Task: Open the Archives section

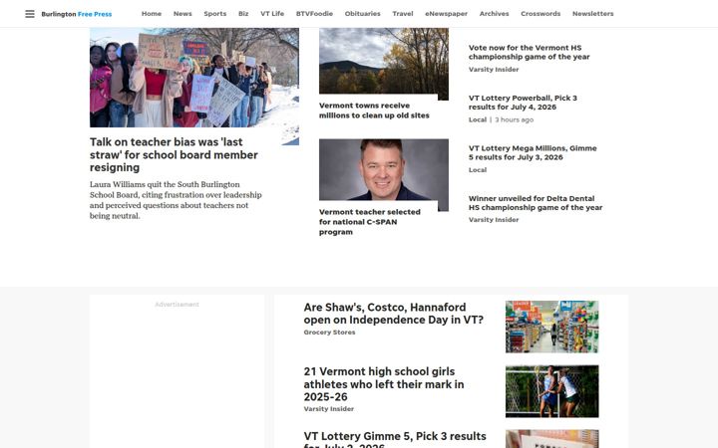Action: click(x=494, y=14)
